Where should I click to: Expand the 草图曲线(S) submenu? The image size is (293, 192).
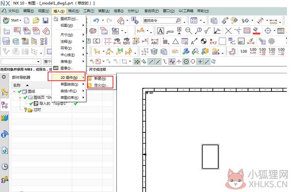click(68, 85)
